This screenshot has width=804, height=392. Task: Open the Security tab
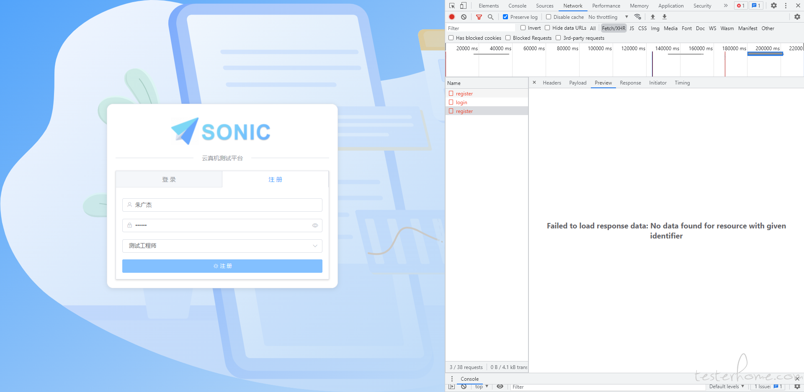pos(702,6)
